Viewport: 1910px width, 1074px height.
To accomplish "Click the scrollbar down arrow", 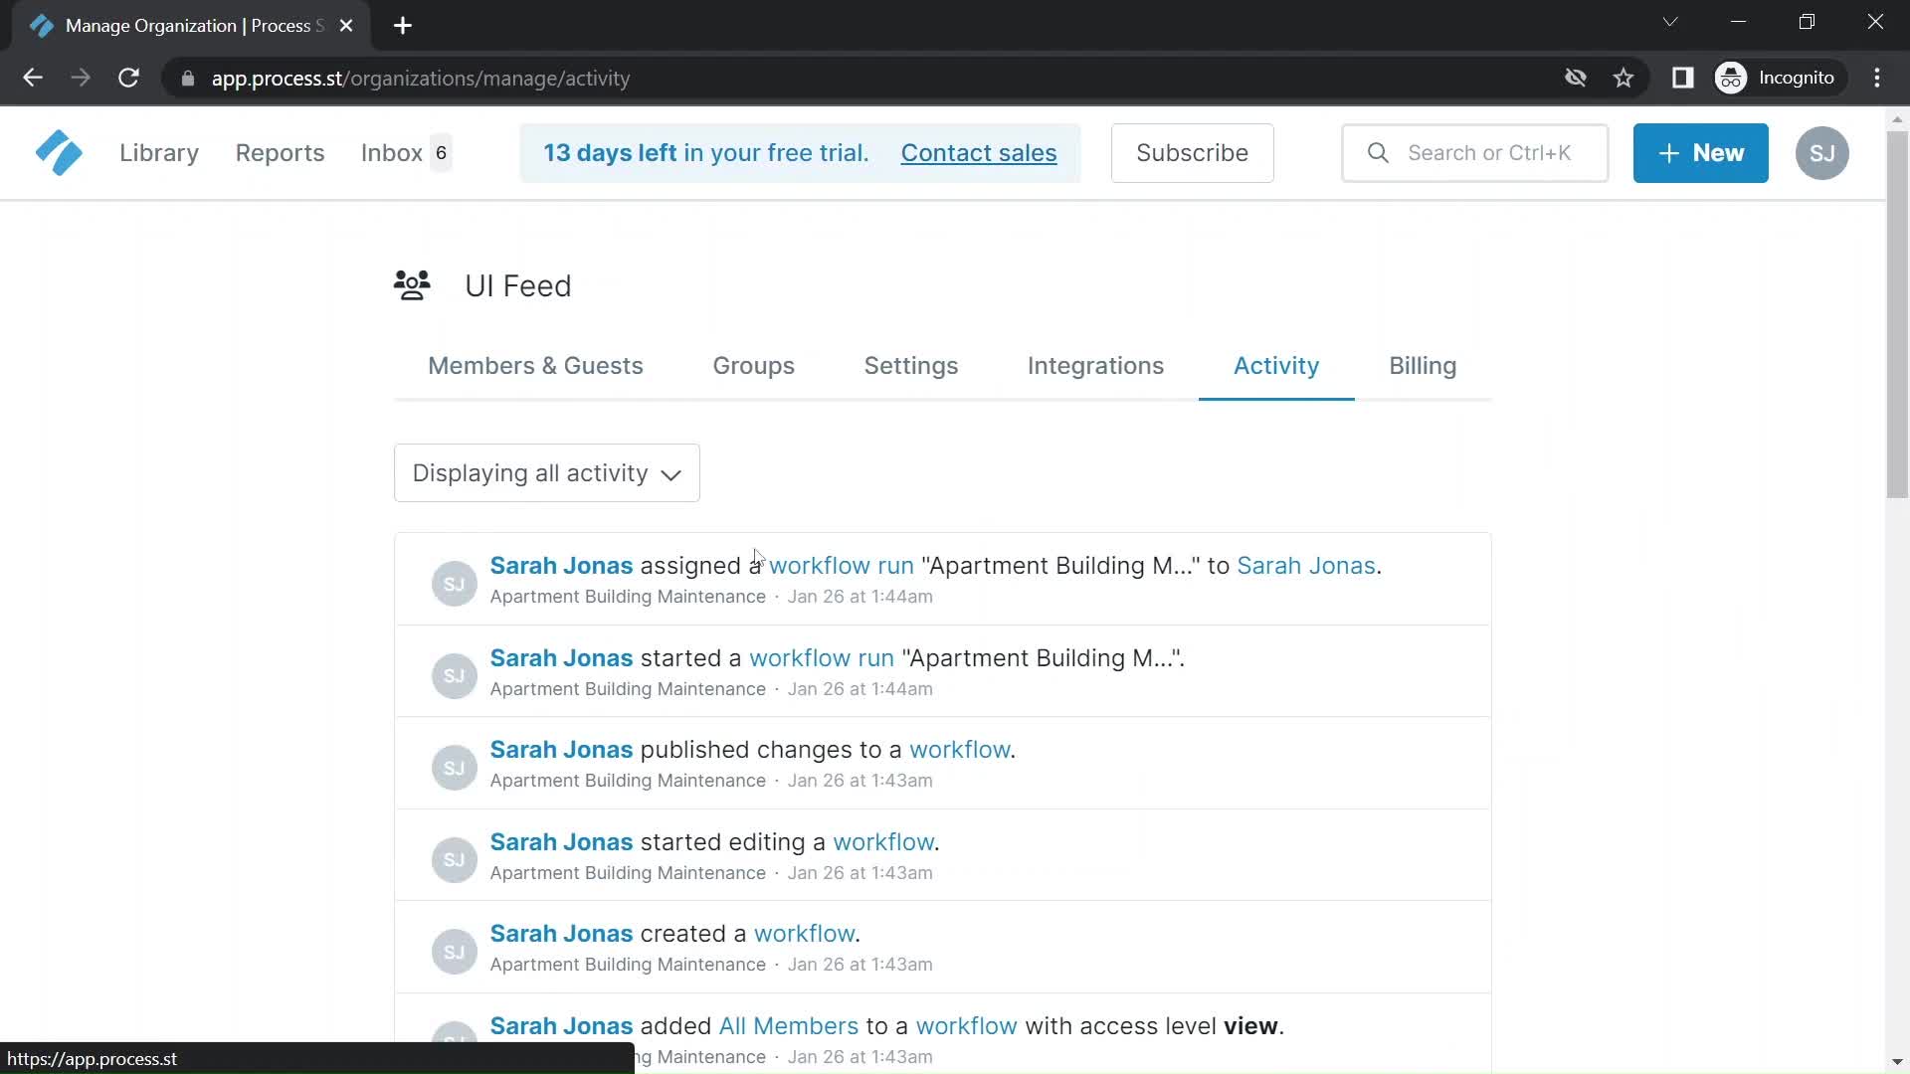I will (x=1896, y=1062).
